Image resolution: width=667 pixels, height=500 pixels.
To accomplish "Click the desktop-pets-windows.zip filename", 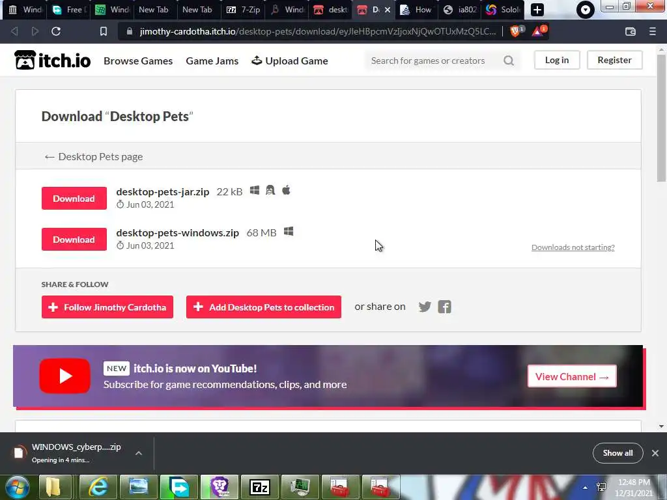I will pos(177,232).
